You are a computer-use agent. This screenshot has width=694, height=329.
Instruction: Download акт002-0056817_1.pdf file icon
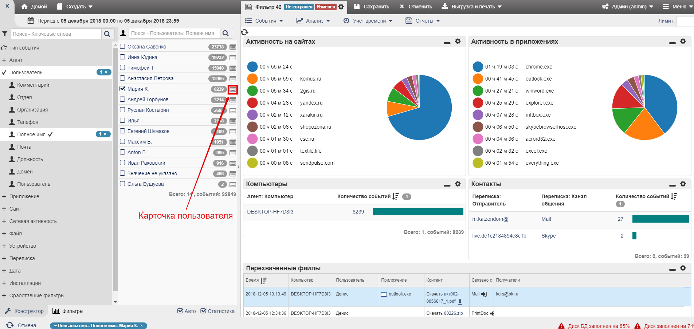pos(460,302)
